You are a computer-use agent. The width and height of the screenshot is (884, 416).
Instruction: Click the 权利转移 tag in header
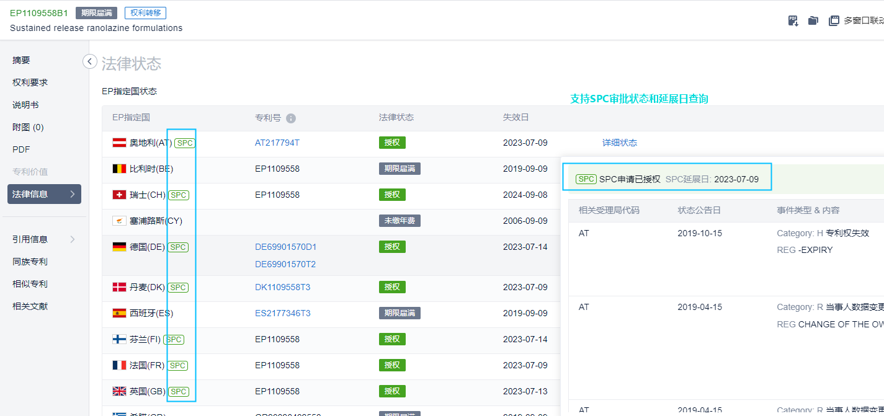coord(145,13)
